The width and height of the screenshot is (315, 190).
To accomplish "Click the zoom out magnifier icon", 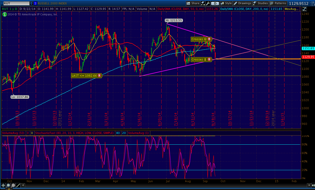I will (x=13, y=185).
